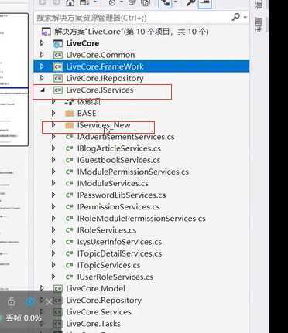Click the Home icon in Solution Explorer toolbar
The image size is (288, 333).
coord(70,3)
